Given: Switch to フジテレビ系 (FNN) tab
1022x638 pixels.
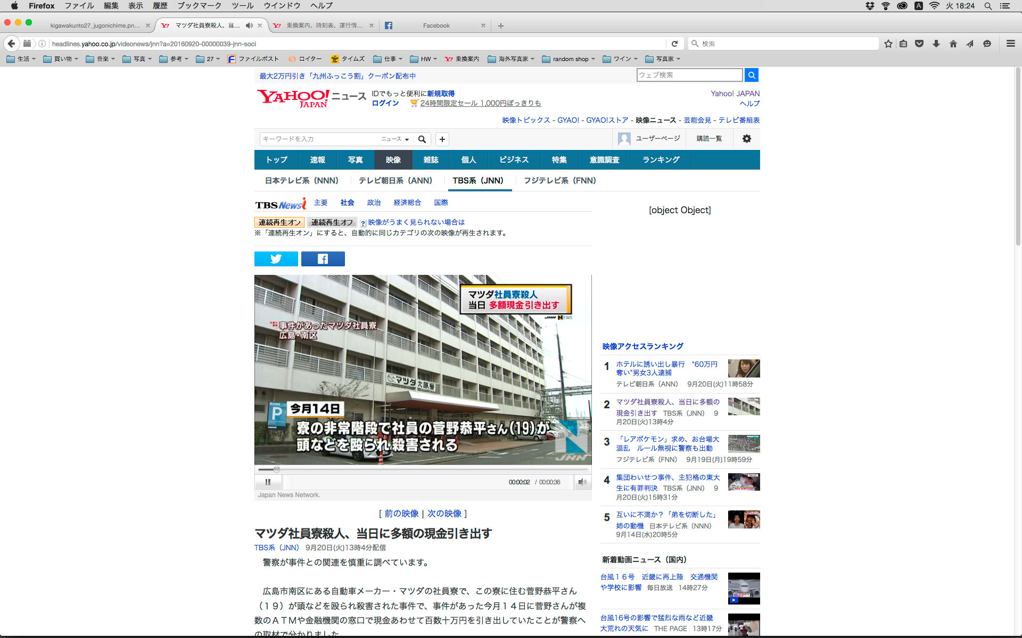Looking at the screenshot, I should [x=559, y=181].
